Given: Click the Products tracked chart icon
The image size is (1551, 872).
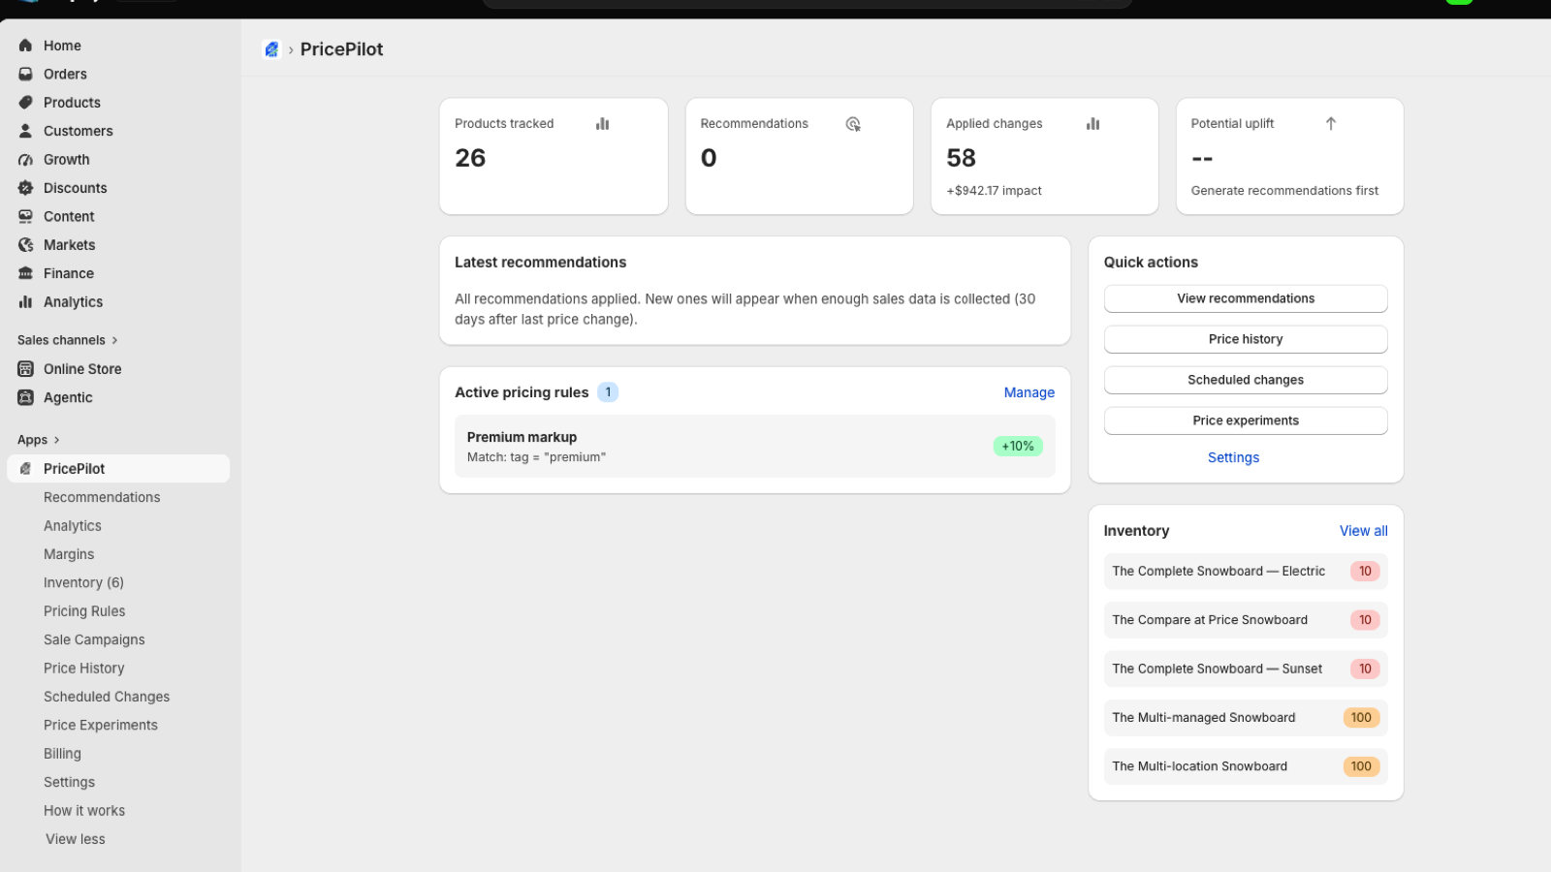Looking at the screenshot, I should [602, 124].
